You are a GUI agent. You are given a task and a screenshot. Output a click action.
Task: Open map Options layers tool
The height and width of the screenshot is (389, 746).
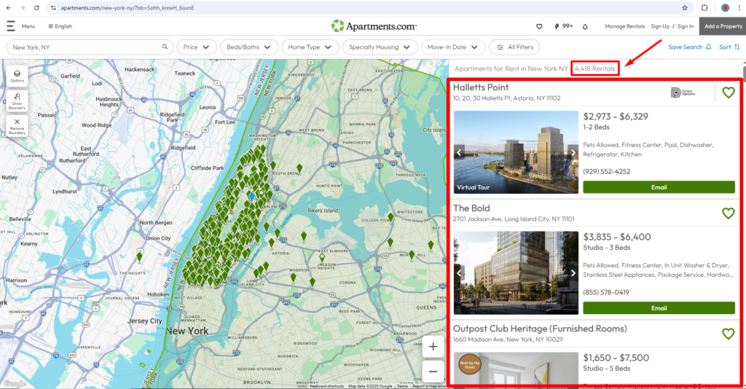17,76
